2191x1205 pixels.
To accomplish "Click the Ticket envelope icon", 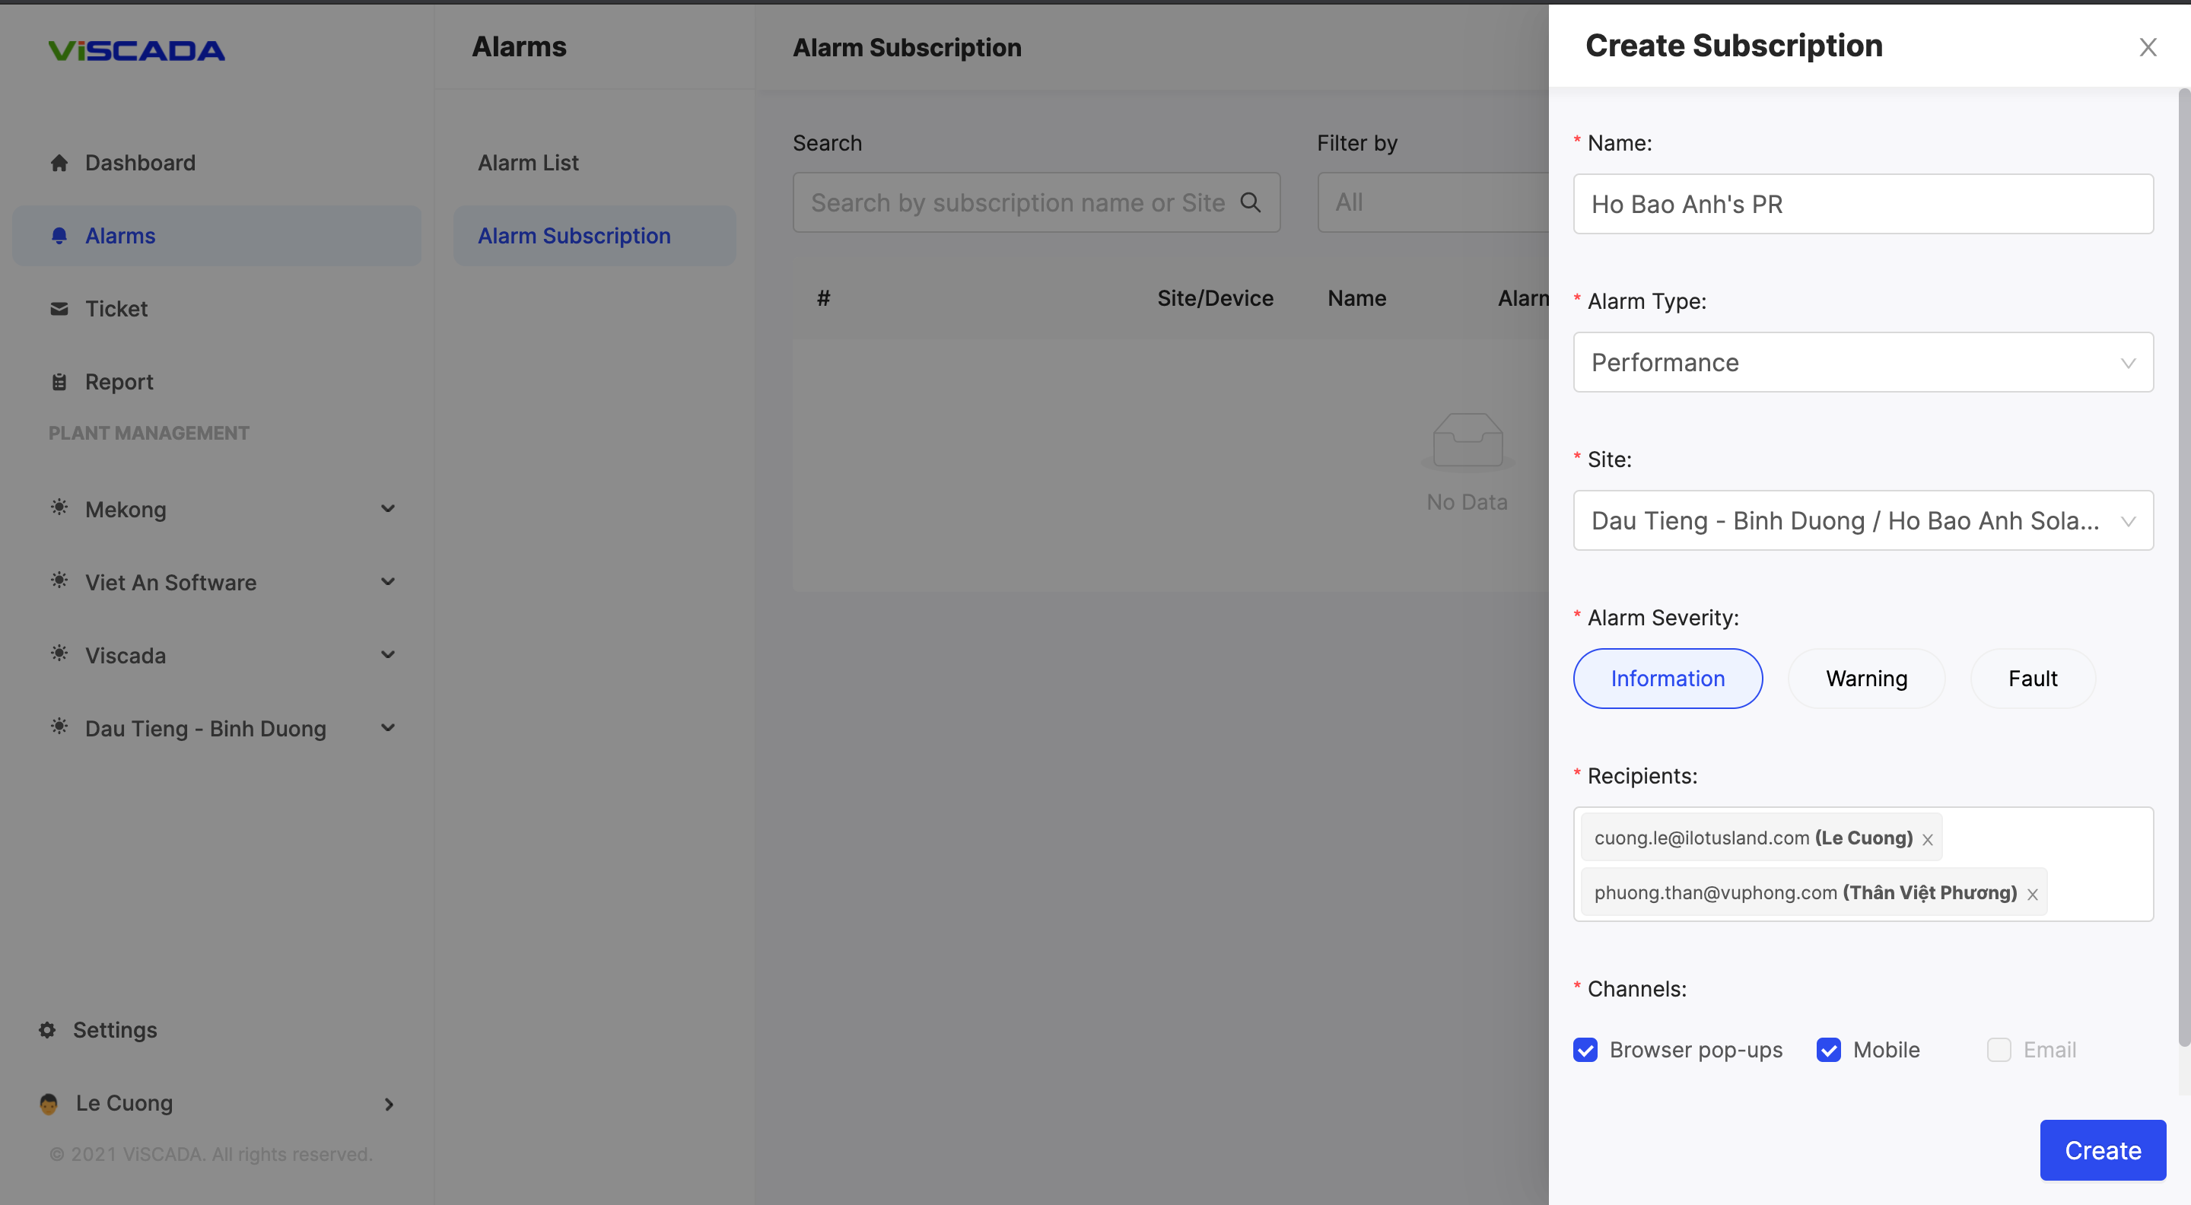I will tap(59, 309).
